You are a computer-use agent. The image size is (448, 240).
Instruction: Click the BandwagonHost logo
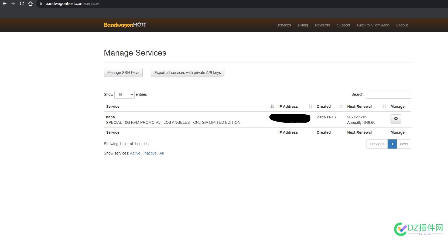[125, 25]
